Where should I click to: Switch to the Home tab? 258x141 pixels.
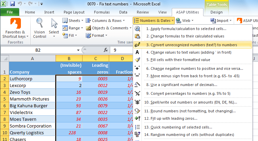click(30, 12)
